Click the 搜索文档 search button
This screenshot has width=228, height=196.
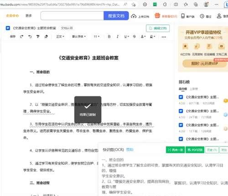tap(116, 15)
